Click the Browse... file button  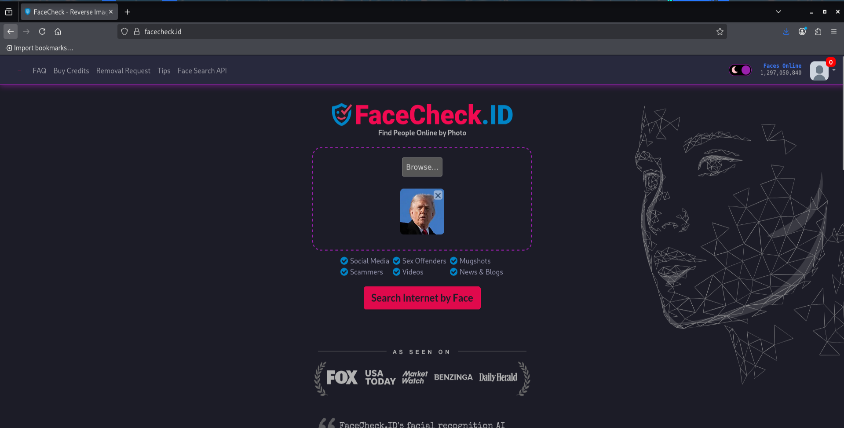(422, 167)
